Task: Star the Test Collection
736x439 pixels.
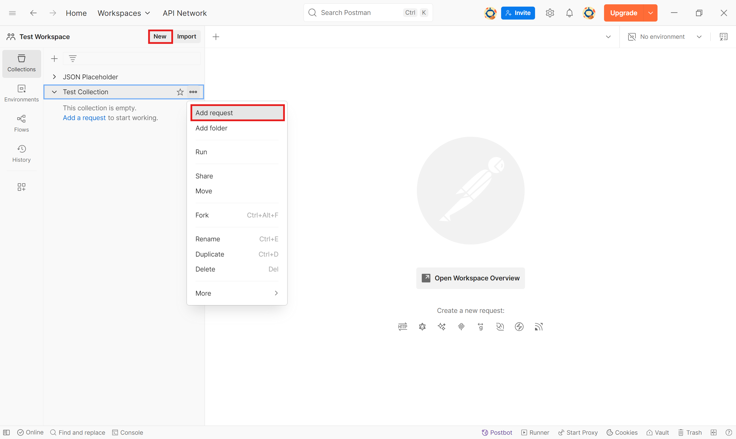Action: click(180, 92)
